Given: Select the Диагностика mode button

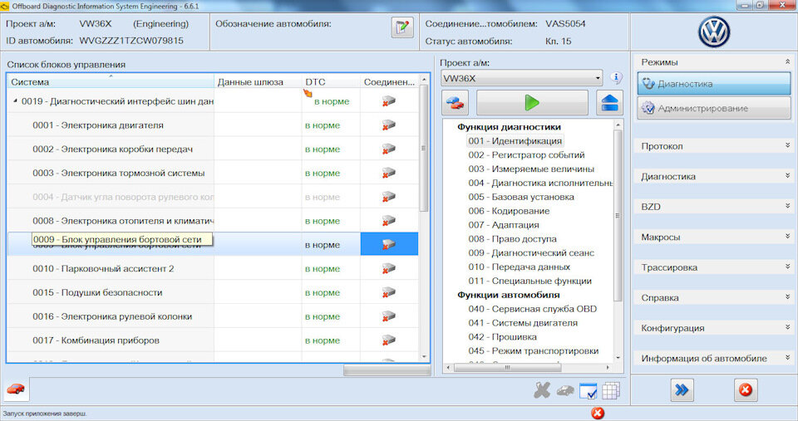Looking at the screenshot, I should [714, 83].
